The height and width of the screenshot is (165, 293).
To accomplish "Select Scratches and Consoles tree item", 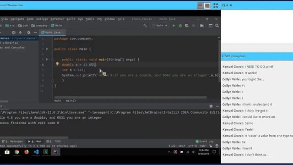I will tap(12, 48).
